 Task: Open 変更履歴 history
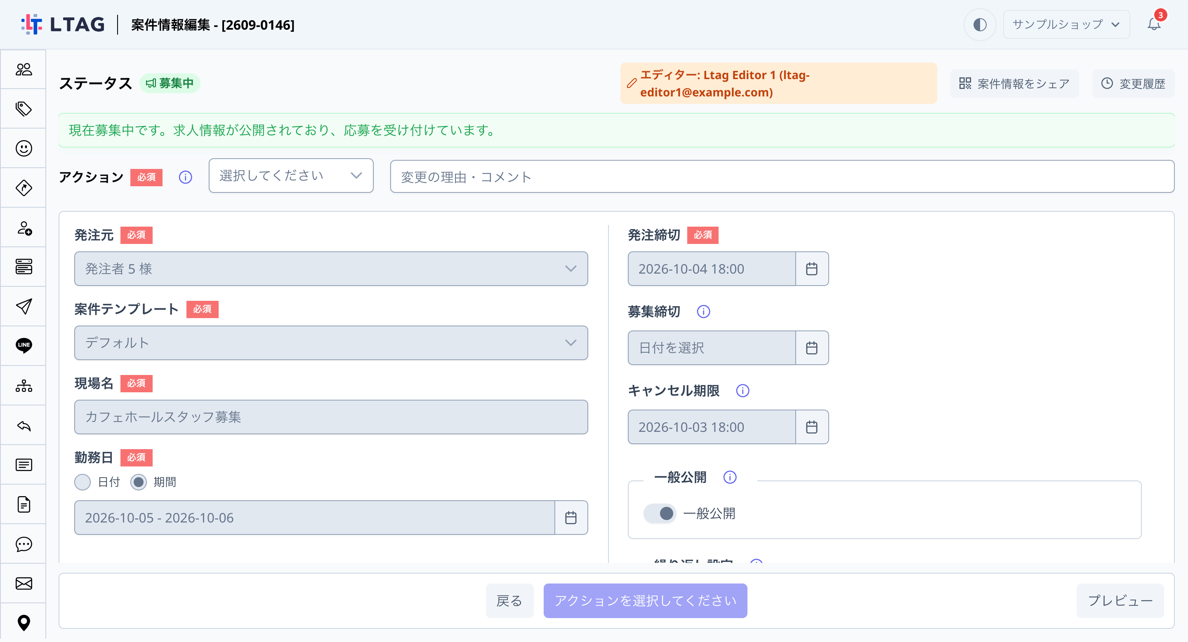[x=1133, y=84]
